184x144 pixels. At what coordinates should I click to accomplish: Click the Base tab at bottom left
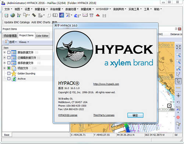pyautogui.click(x=7, y=135)
